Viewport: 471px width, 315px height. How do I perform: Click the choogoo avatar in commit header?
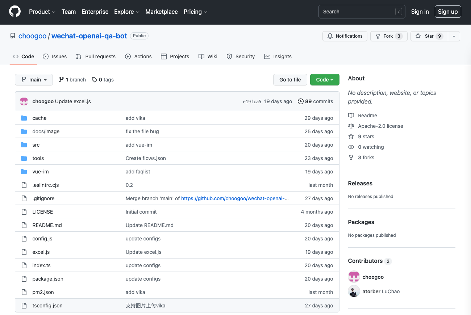pyautogui.click(x=24, y=101)
